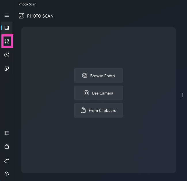Click the empty area below From Clipboard

click(99, 141)
